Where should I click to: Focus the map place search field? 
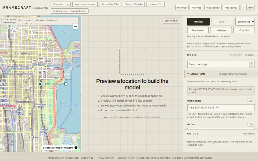[47, 20]
